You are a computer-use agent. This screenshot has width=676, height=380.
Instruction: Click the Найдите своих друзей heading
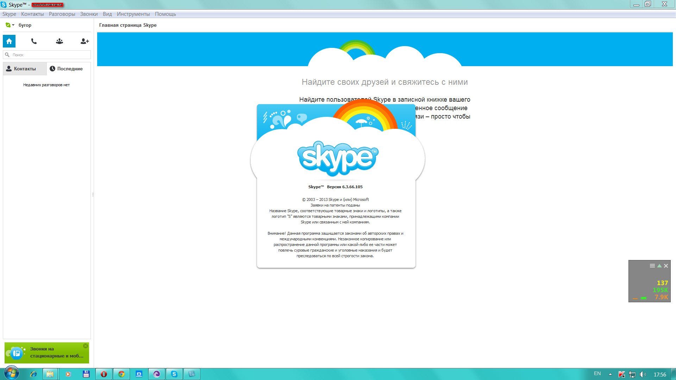coord(385,82)
